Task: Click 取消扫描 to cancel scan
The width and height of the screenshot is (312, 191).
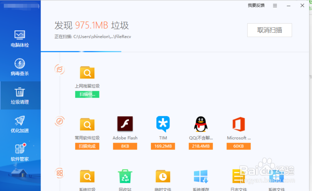Action: 270,30
